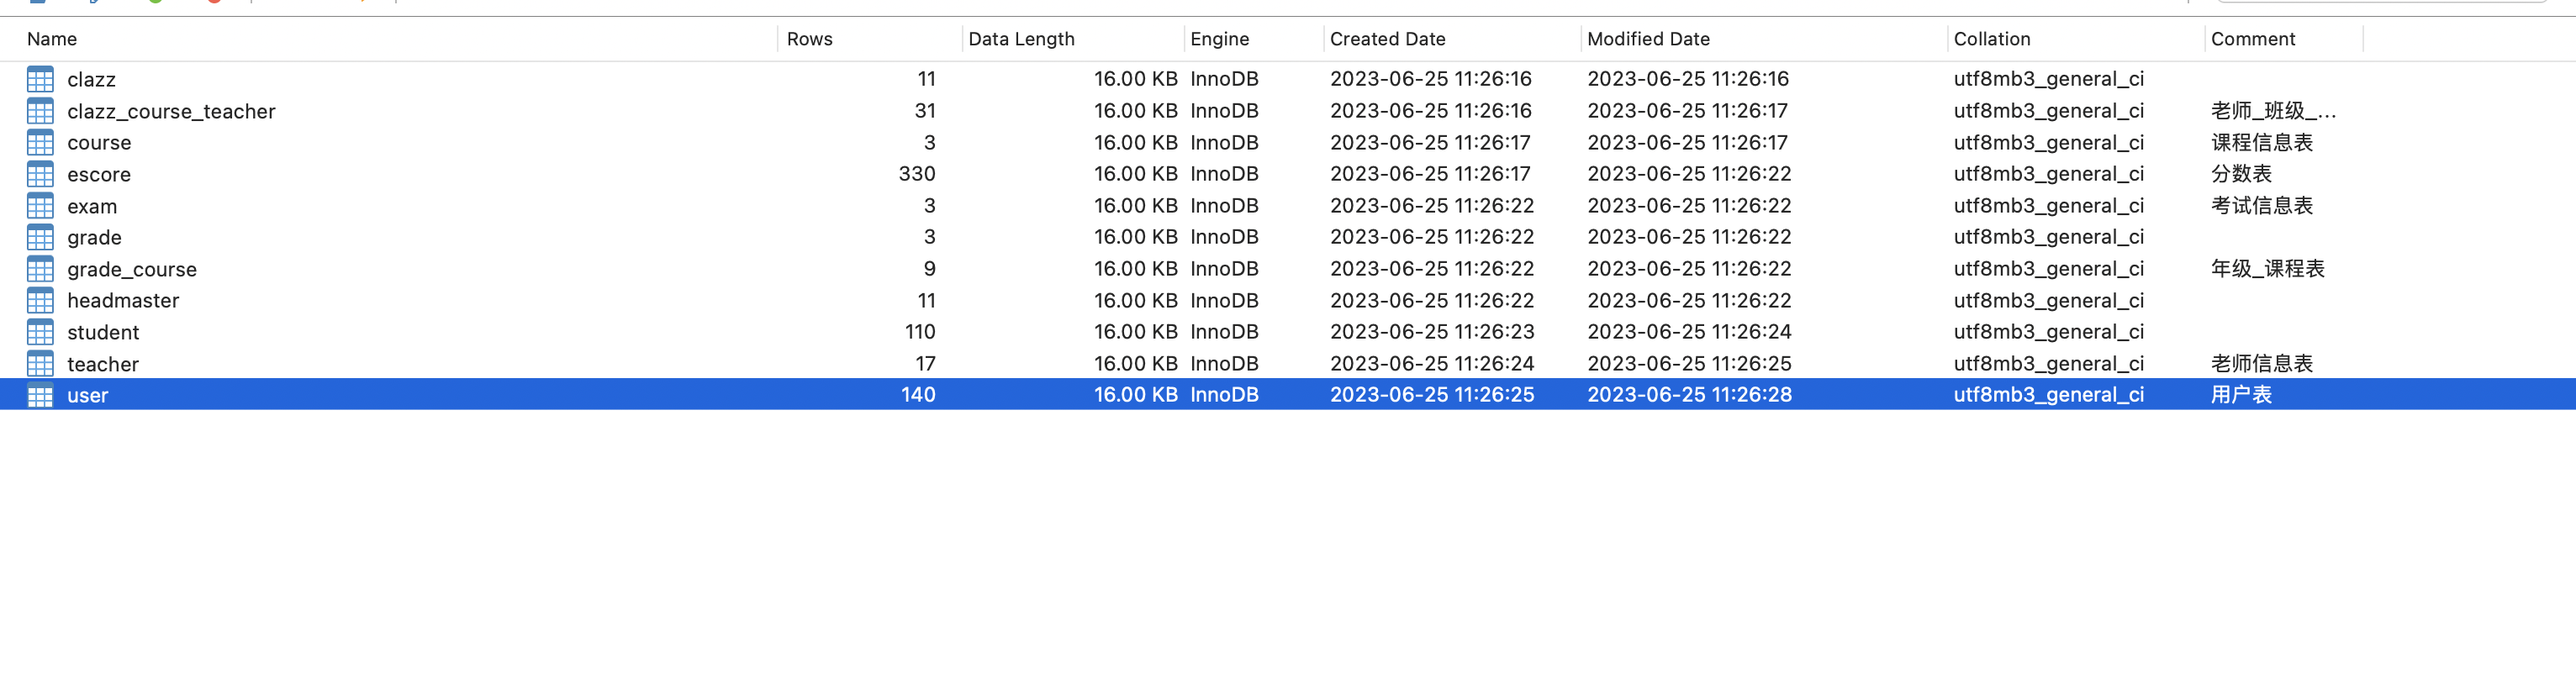The width and height of the screenshot is (2576, 689).
Task: Click the 110 rows value for student
Action: pos(919,332)
